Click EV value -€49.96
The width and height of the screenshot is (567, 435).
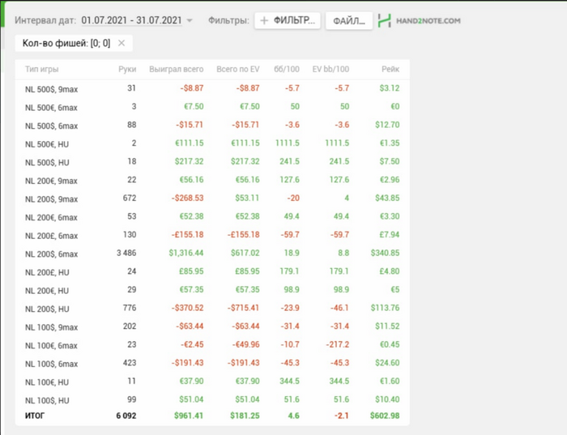[245, 344]
